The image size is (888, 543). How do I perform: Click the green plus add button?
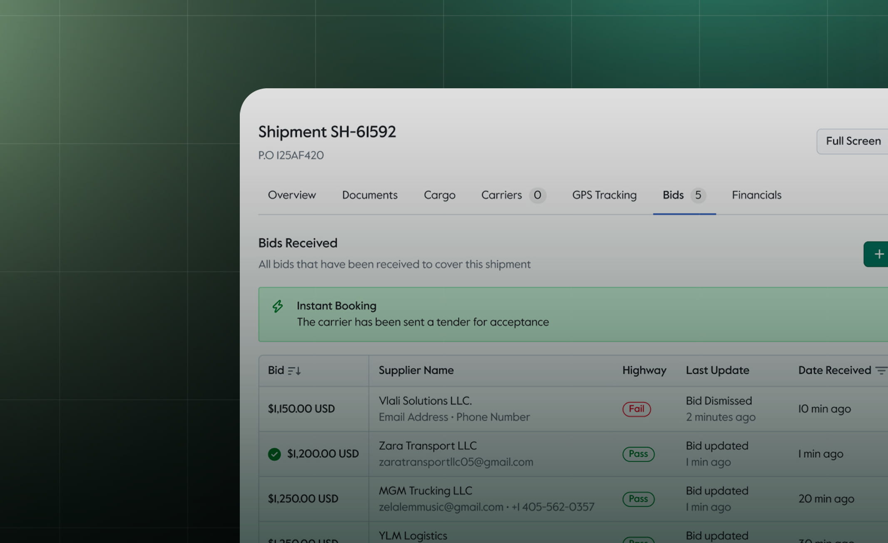[x=878, y=254]
